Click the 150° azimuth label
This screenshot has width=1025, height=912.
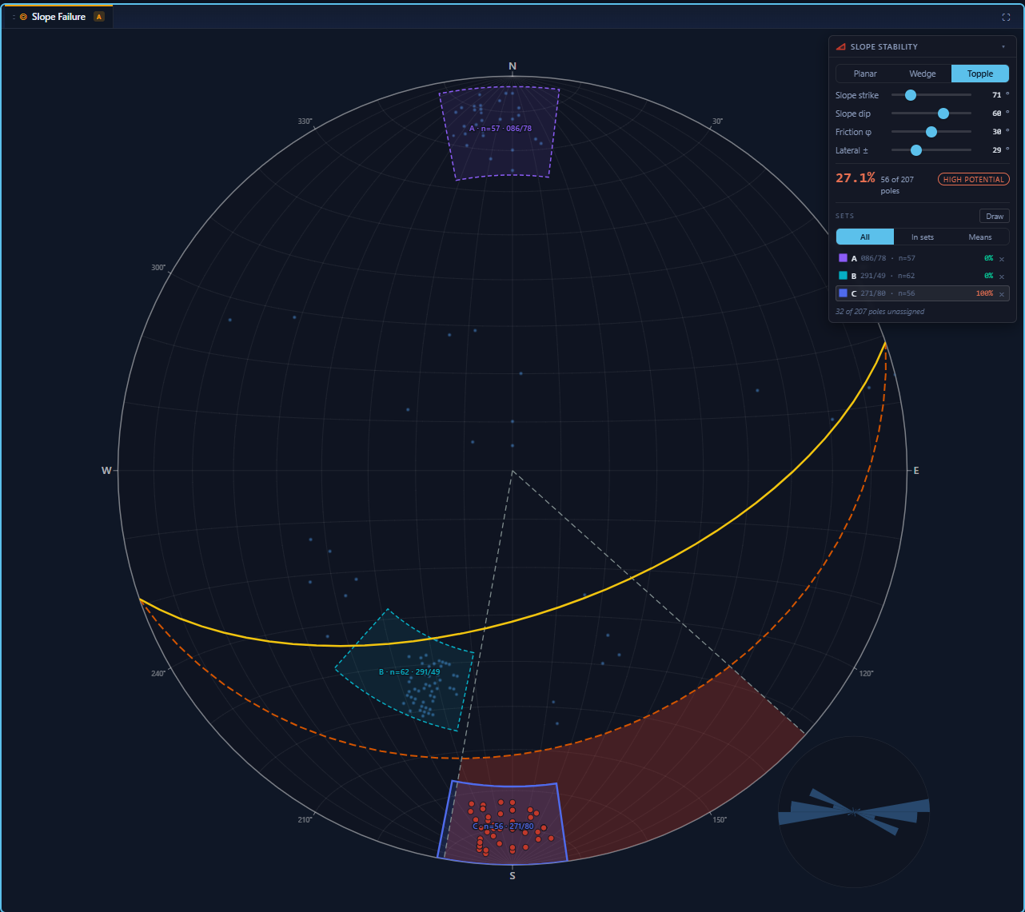719,819
